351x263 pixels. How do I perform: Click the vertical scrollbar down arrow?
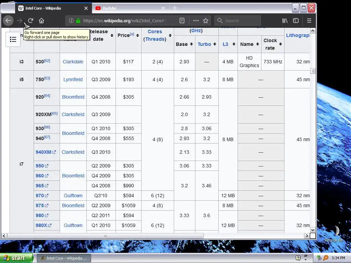point(313,230)
